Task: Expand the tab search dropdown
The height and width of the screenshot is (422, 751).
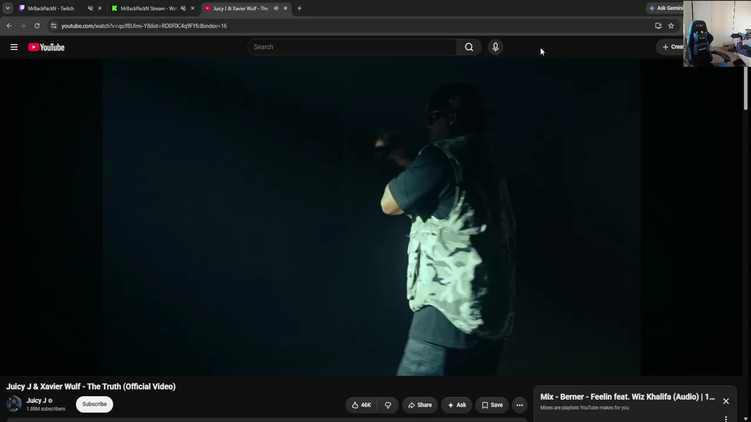Action: pyautogui.click(x=8, y=8)
